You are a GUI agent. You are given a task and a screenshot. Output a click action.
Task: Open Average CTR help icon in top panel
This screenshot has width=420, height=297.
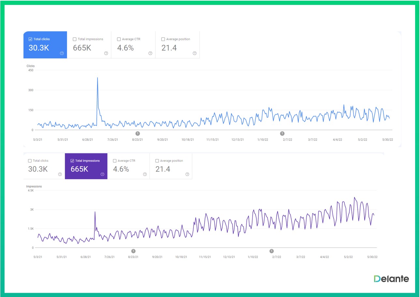(150, 53)
